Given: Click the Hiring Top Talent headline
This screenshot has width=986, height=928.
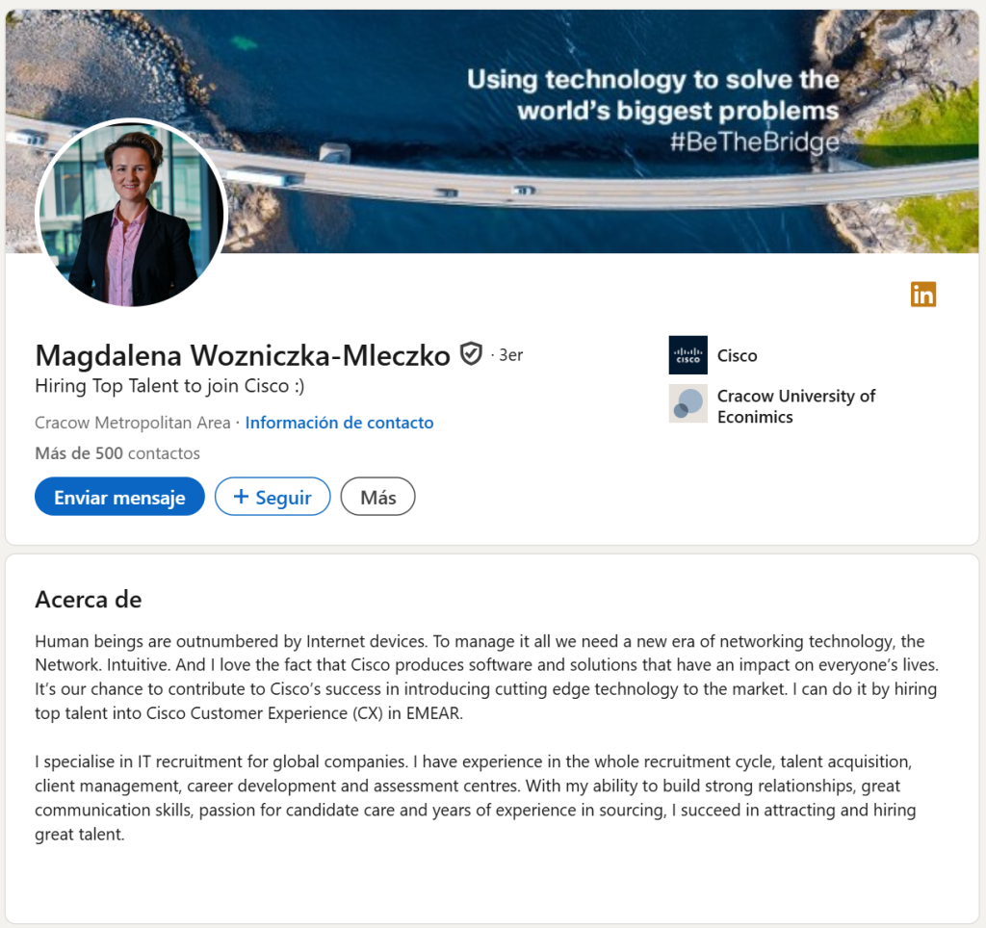Looking at the screenshot, I should coord(169,386).
